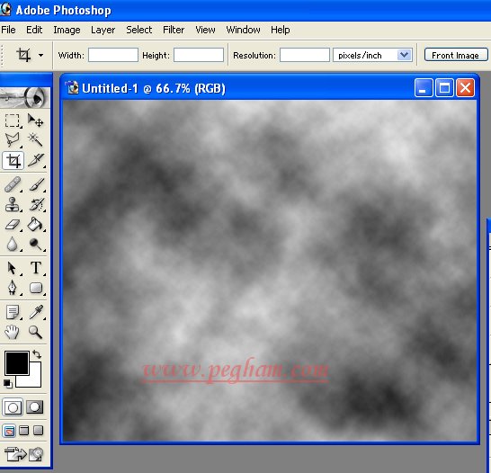Select the Magic Wand tool
This screenshot has height=473, width=491.
pyautogui.click(x=35, y=140)
